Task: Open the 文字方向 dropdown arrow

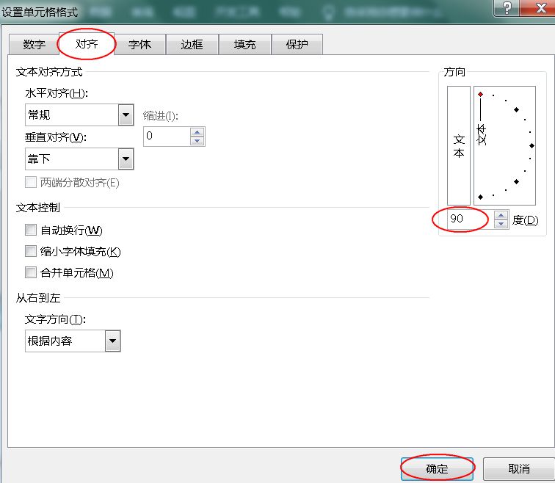Action: click(112, 341)
